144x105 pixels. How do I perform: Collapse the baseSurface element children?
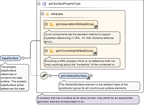(x=23, y=58)
